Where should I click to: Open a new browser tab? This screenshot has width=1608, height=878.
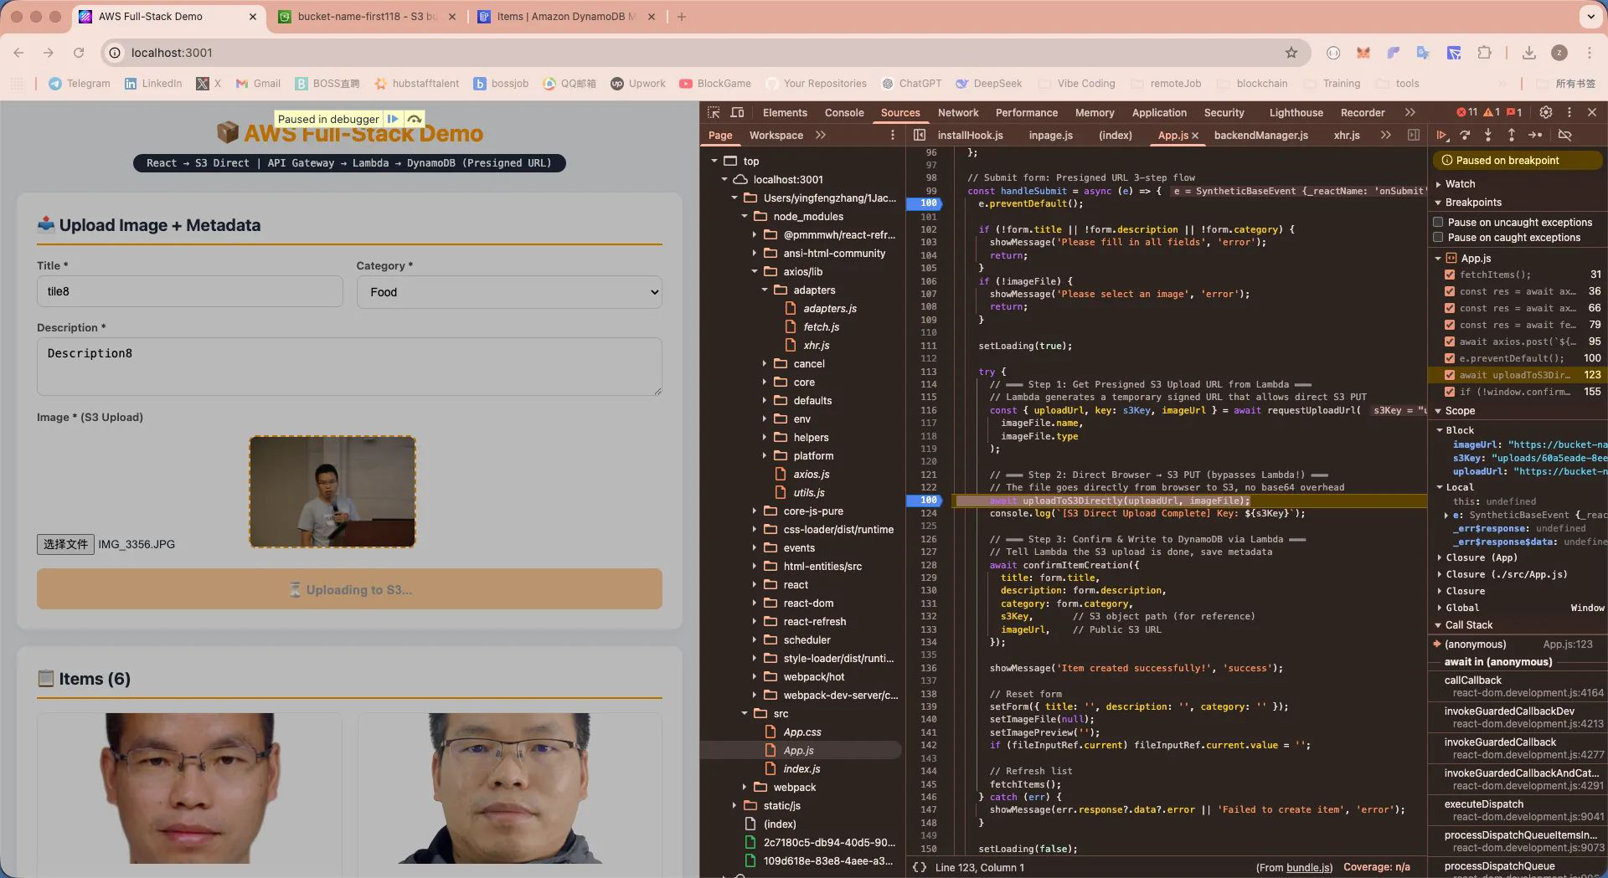pyautogui.click(x=682, y=17)
